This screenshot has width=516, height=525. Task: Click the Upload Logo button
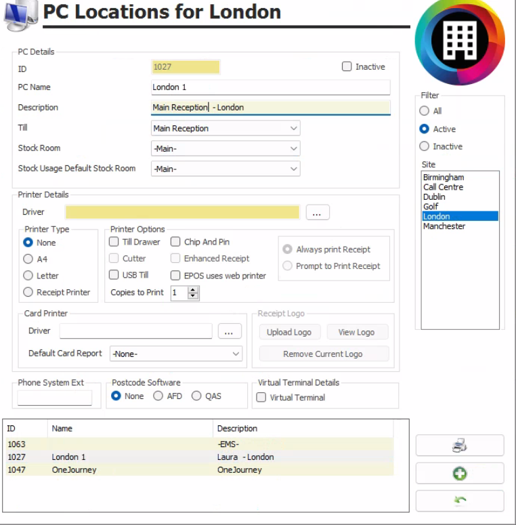pos(289,332)
